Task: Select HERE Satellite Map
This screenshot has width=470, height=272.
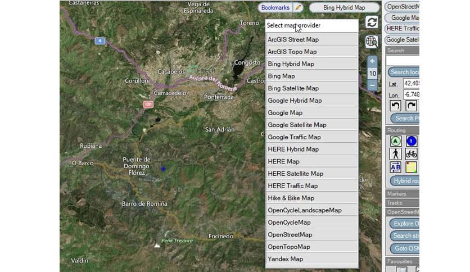Action: (311, 174)
